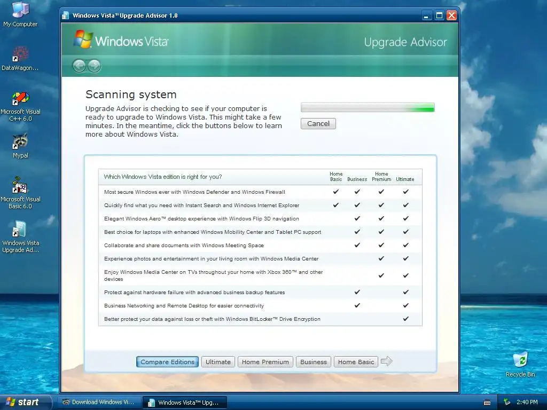Click the Scanning system heading
The image size is (547, 410).
click(131, 94)
